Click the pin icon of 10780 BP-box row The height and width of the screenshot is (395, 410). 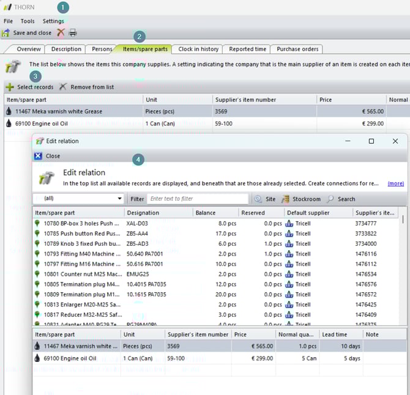pyautogui.click(x=37, y=223)
